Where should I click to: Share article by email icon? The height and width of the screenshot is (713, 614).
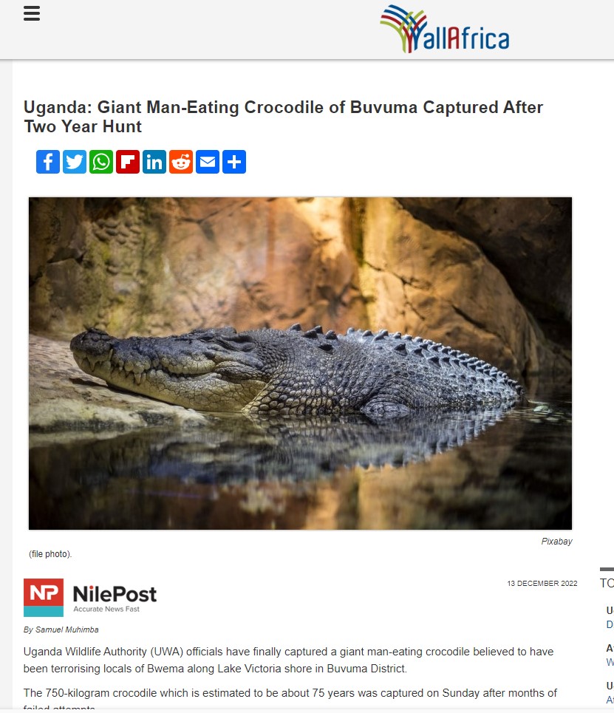208,162
